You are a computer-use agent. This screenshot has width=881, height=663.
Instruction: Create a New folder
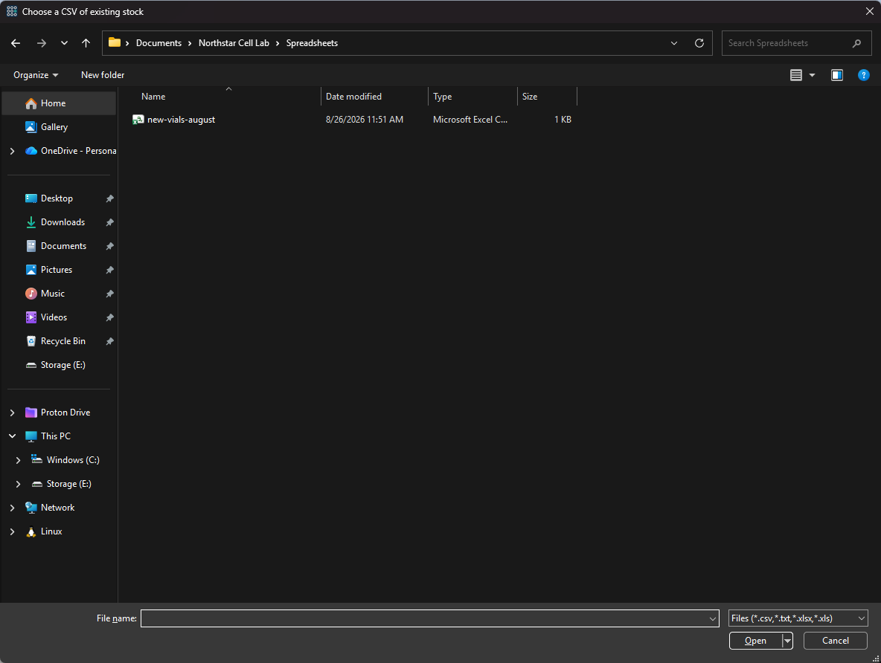pyautogui.click(x=103, y=75)
